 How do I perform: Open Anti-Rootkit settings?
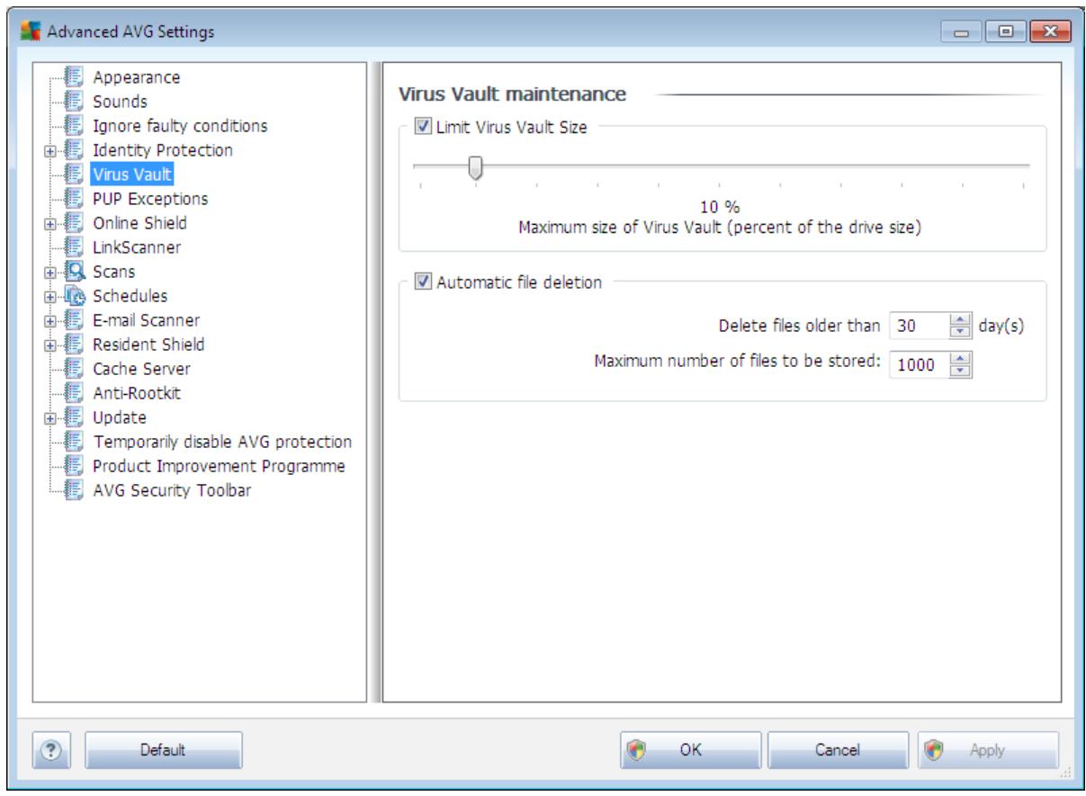point(135,393)
